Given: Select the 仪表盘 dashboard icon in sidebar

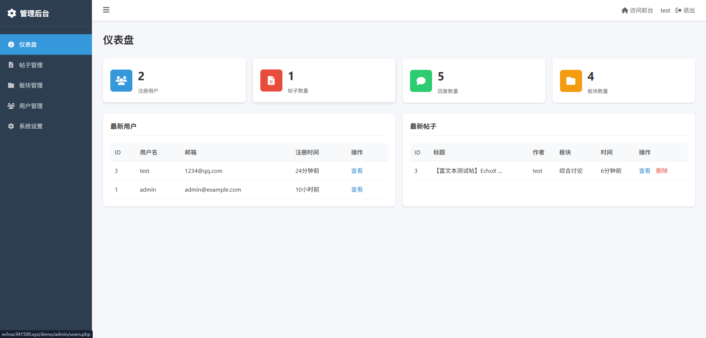Looking at the screenshot, I should click(11, 44).
